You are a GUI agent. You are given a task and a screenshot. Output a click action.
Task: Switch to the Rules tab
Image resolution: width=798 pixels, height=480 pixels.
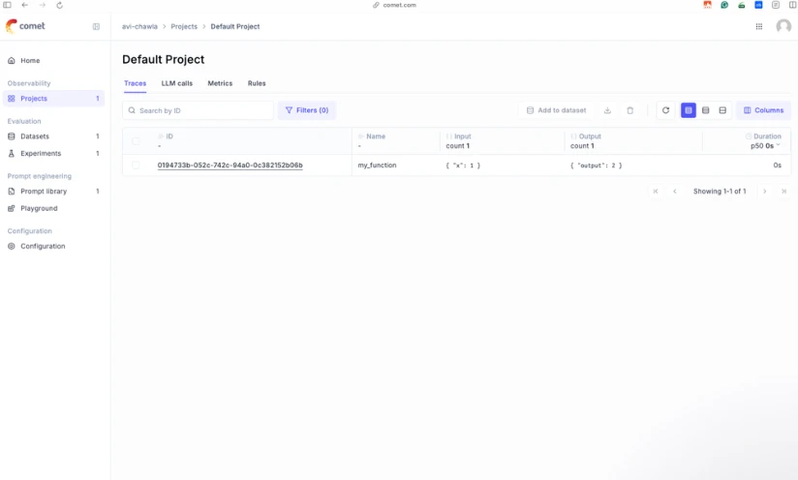tap(257, 83)
